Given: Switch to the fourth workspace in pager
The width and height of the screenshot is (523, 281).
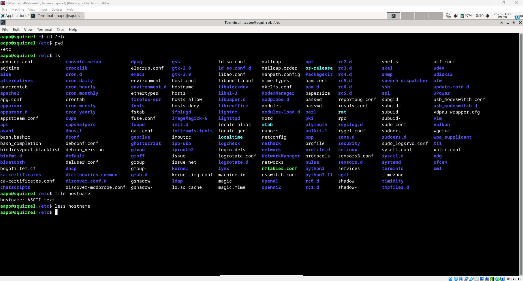Looking at the screenshot, I should (435, 16).
